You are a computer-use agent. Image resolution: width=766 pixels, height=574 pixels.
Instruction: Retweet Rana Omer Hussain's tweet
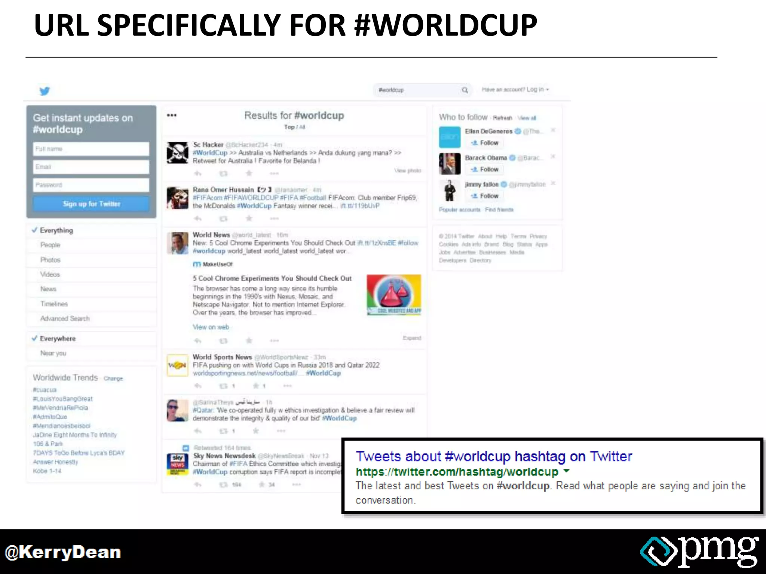223,218
